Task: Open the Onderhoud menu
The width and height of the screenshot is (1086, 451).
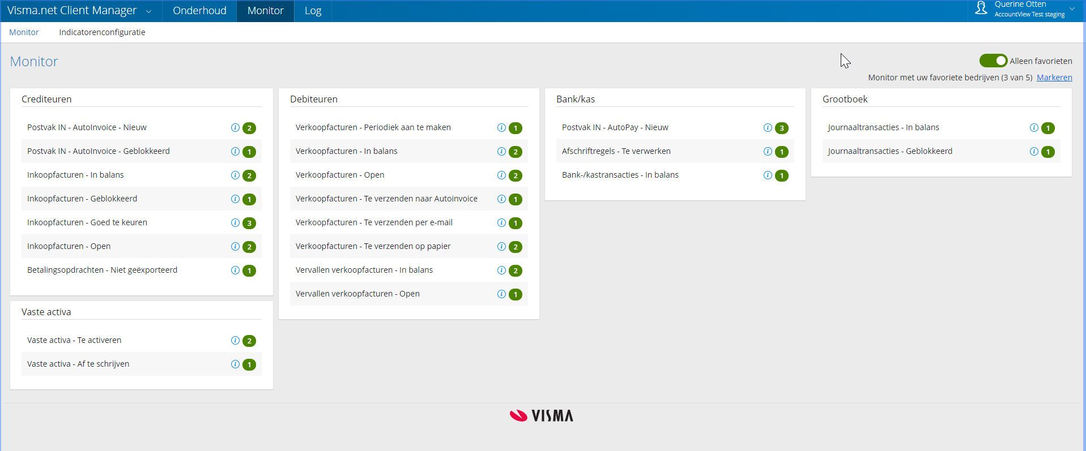Action: (x=199, y=11)
